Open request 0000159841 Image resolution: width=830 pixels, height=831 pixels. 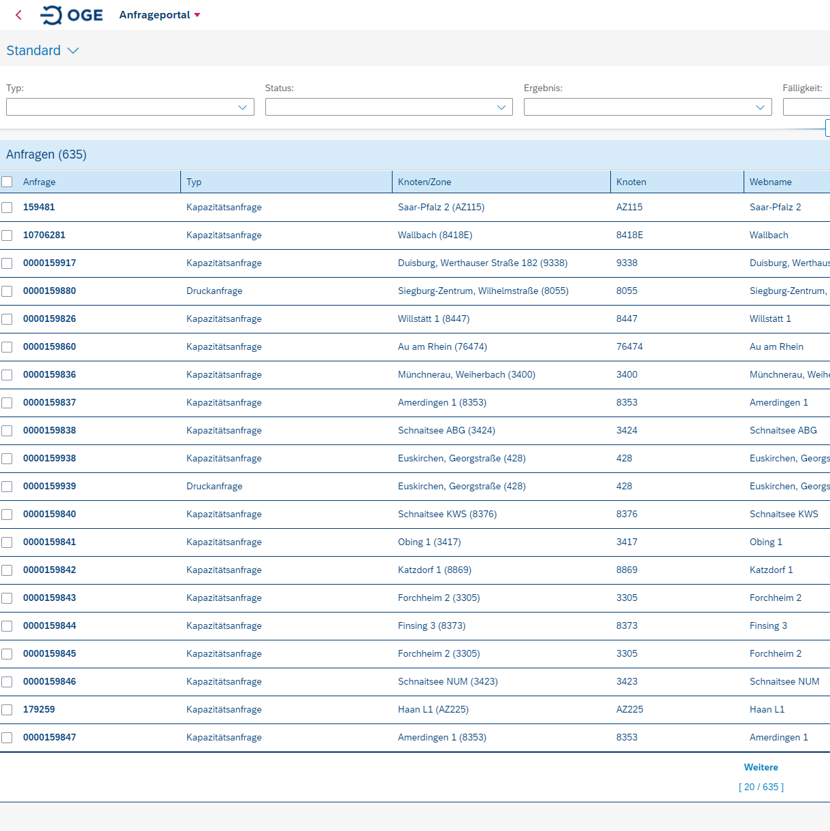[x=50, y=542]
